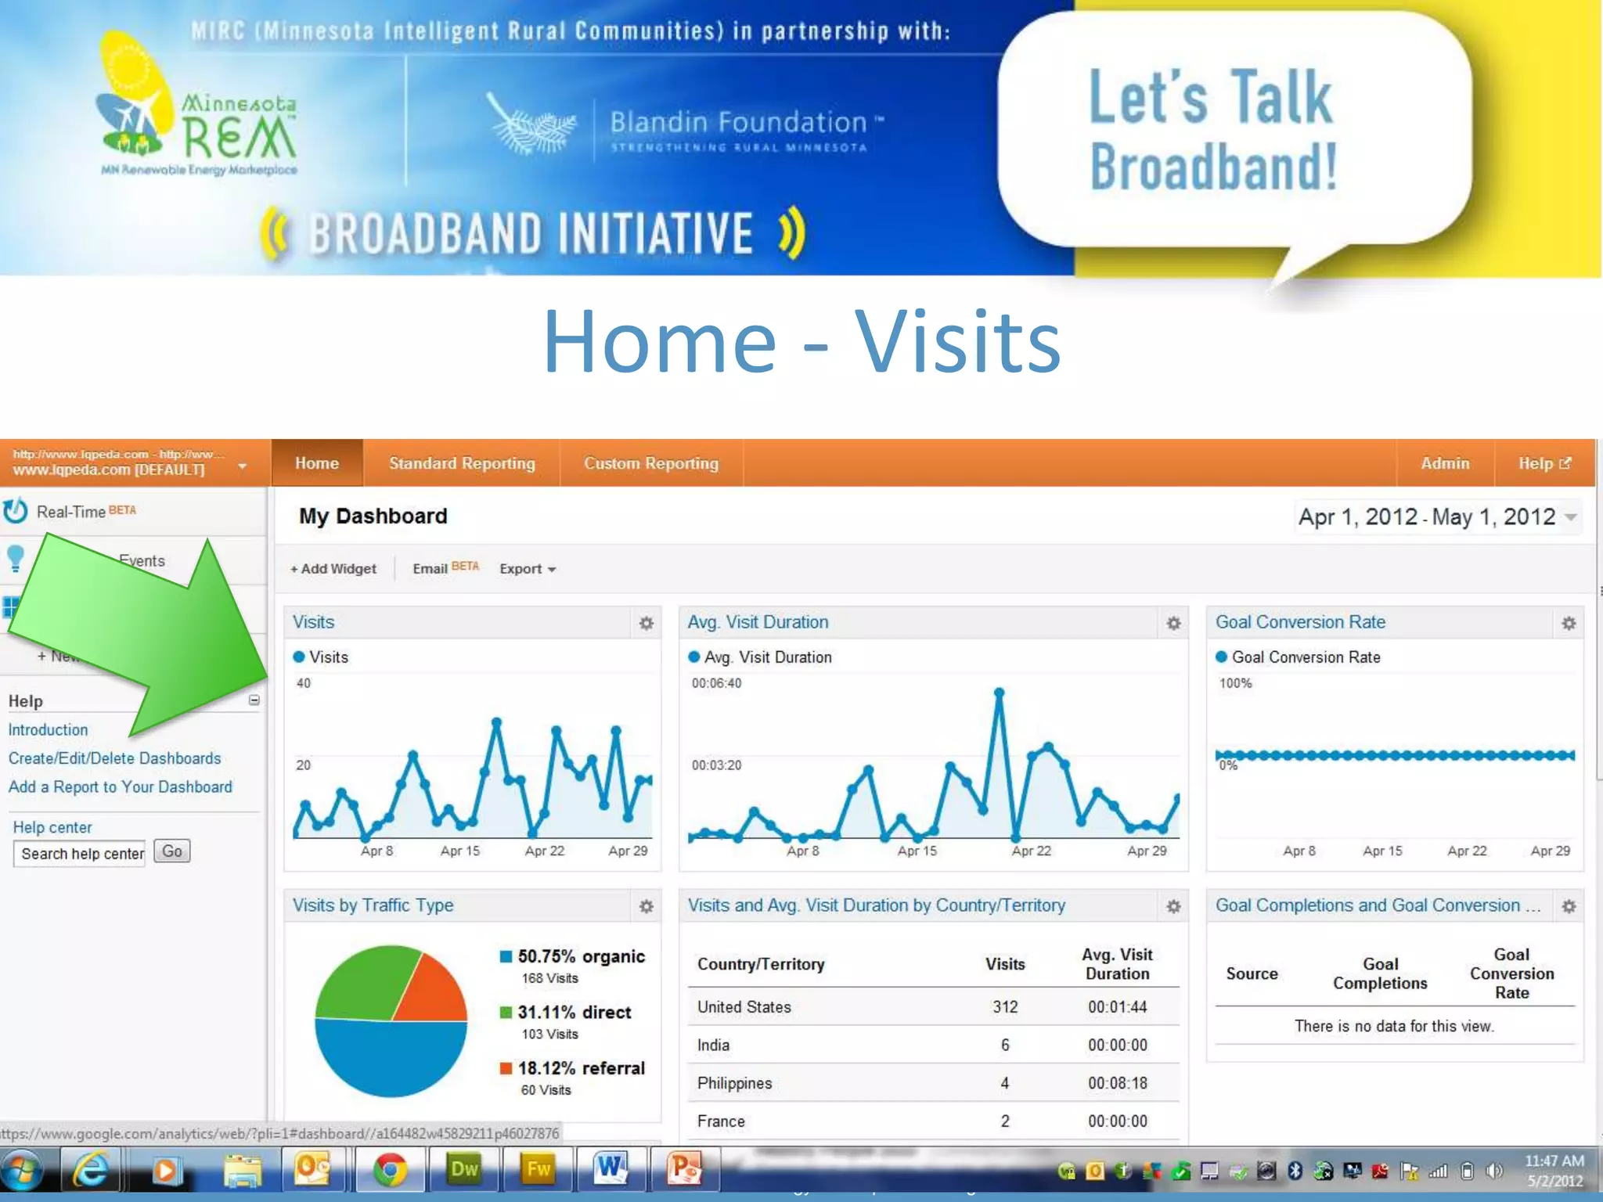Click the Goal Completions column header
Screen dimensions: 1603x1202
pos(1380,973)
